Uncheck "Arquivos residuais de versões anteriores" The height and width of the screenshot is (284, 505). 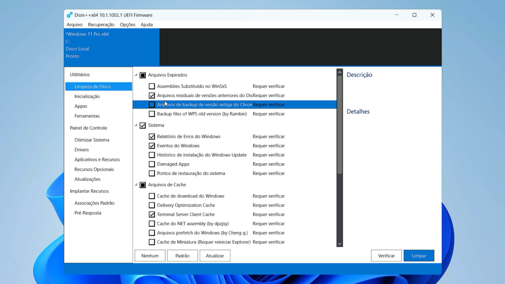coord(152,95)
